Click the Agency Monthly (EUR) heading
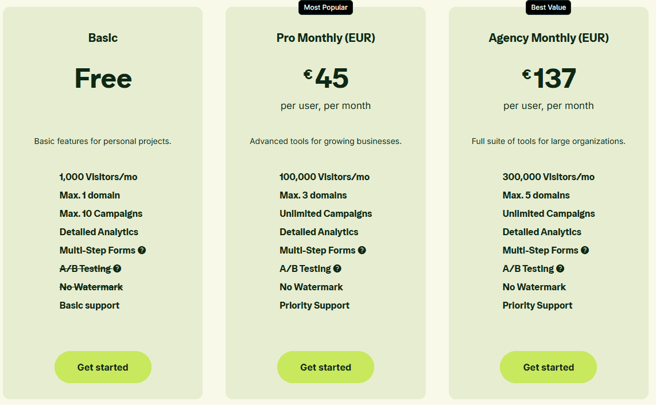The height and width of the screenshot is (405, 656). tap(548, 38)
